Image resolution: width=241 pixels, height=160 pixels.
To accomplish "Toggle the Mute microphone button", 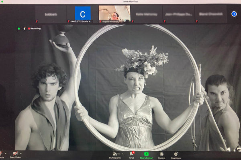I will tap(1, 154).
